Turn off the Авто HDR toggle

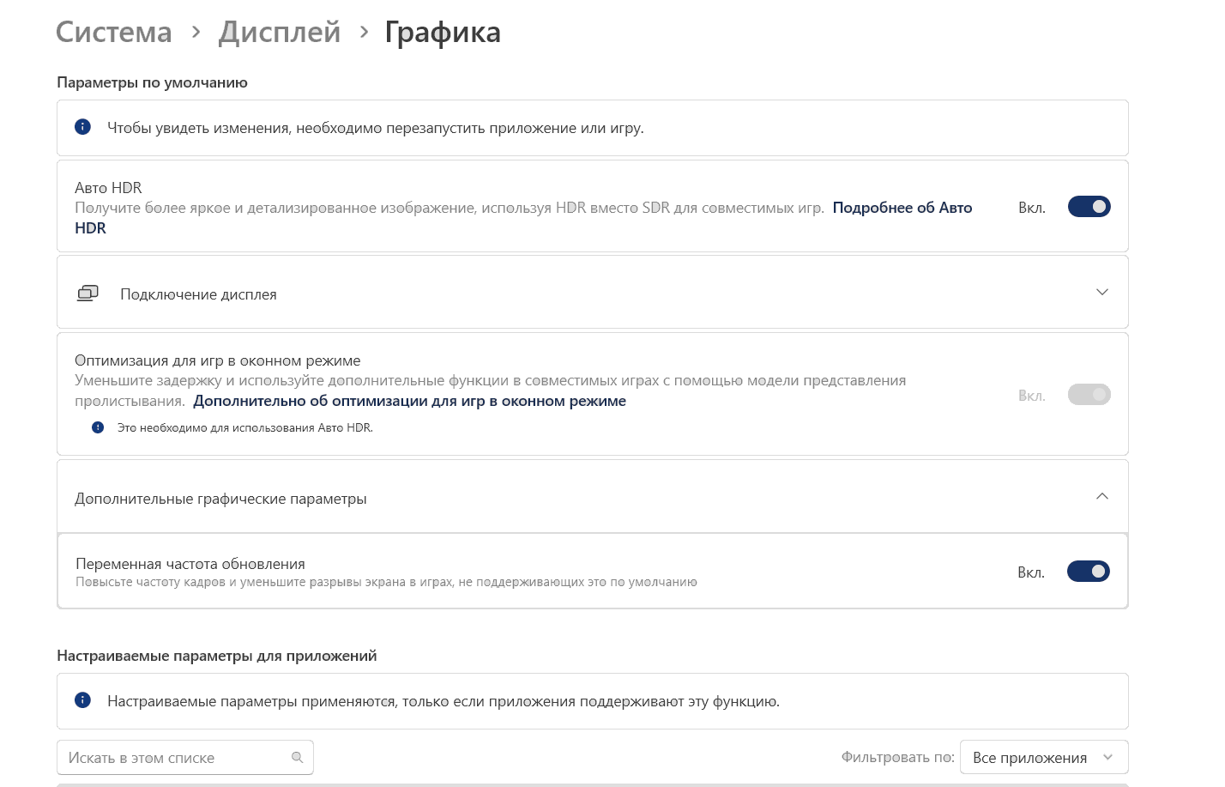coord(1089,207)
